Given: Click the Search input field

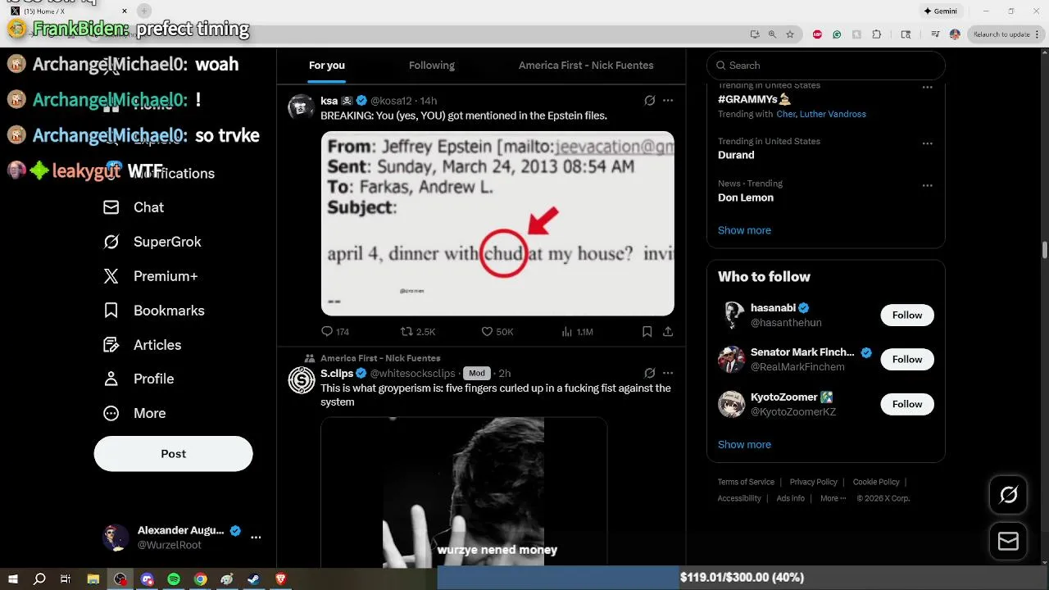Looking at the screenshot, I should [x=826, y=66].
